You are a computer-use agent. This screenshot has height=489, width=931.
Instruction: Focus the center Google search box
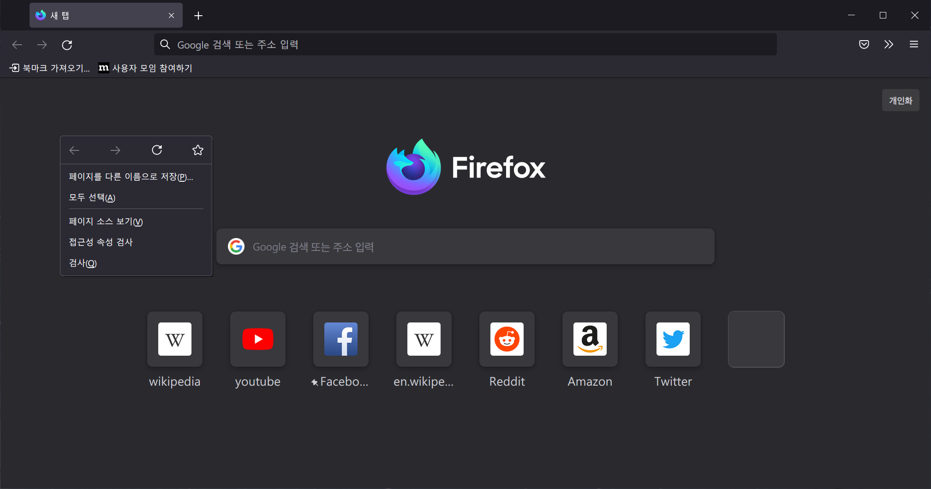click(x=465, y=246)
